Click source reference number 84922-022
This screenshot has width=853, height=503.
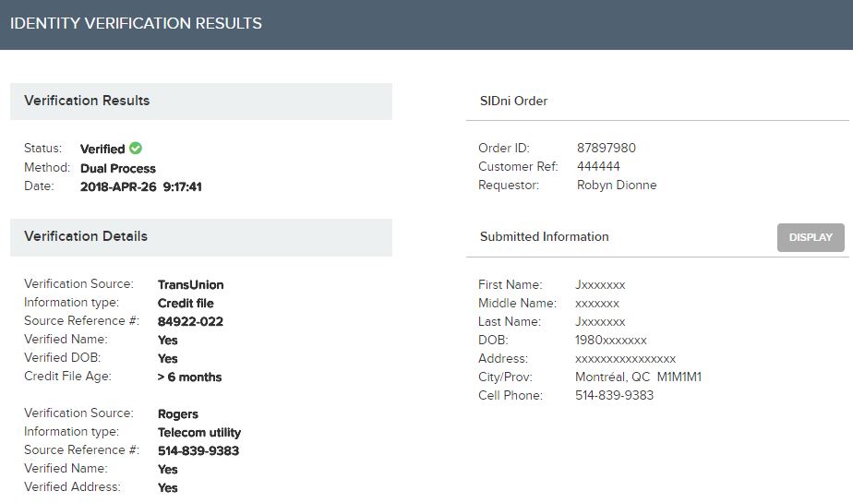pos(190,322)
